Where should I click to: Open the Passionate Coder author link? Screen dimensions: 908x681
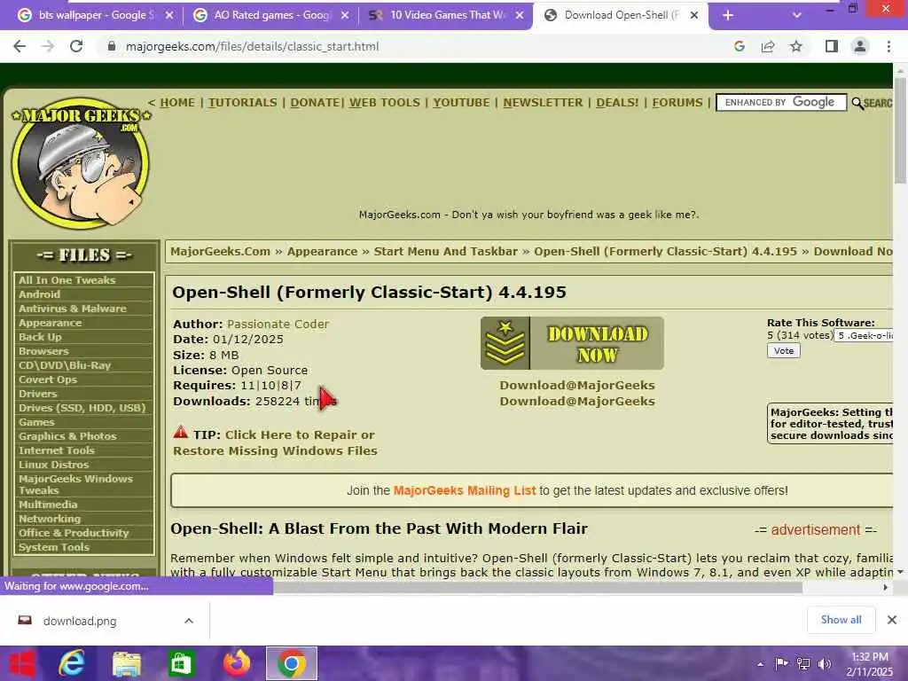(278, 325)
